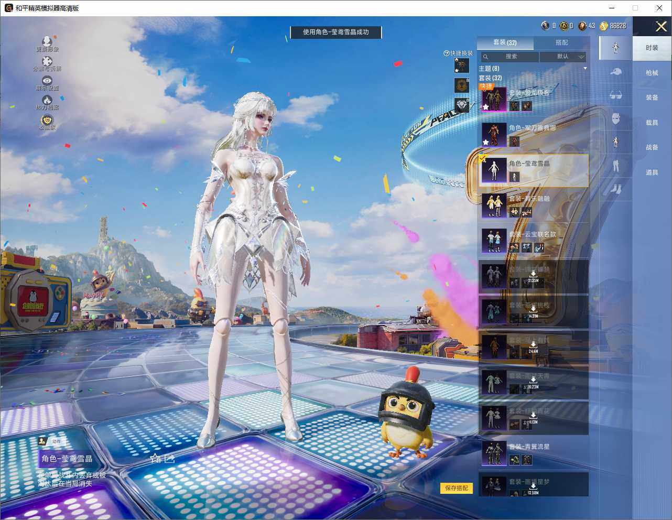Select the second quick-swap trophy slot
The width and height of the screenshot is (672, 520).
click(461, 85)
